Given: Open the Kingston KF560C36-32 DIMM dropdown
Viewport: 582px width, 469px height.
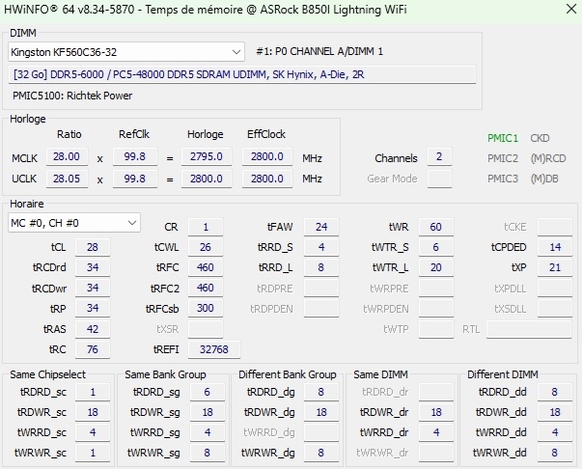Looking at the screenshot, I should (x=127, y=51).
